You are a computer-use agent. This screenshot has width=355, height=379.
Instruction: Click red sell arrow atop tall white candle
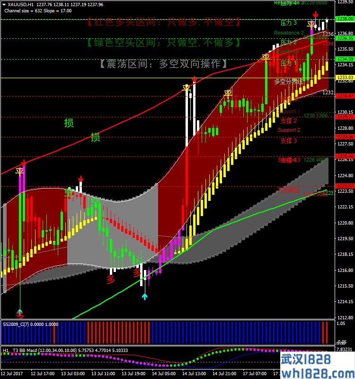point(194,79)
